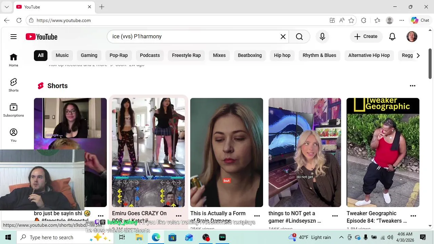Select the All filter chip
Image resolution: width=434 pixels, height=244 pixels.
41,55
